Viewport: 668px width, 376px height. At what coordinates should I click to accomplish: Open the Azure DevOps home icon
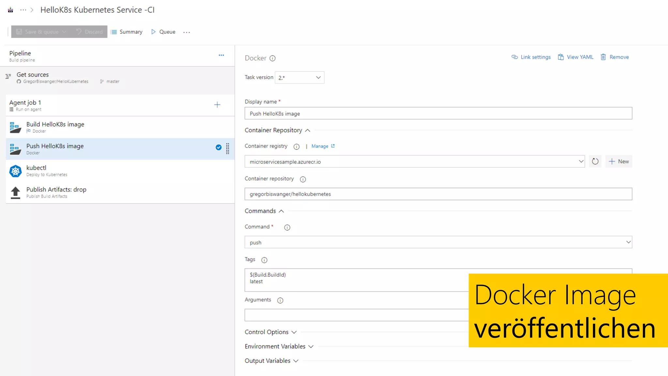pos(10,10)
